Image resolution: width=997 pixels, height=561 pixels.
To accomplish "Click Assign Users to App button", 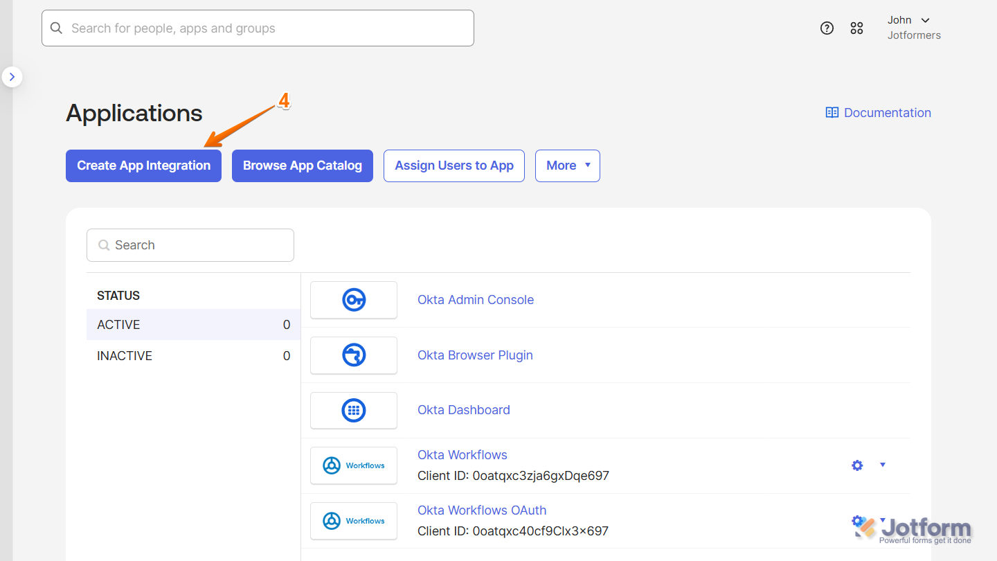I will [x=454, y=166].
